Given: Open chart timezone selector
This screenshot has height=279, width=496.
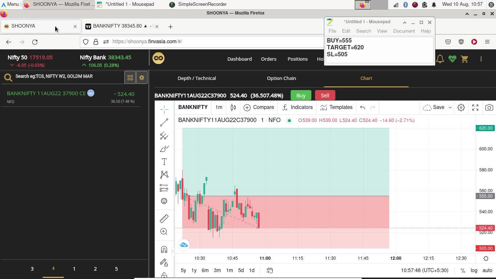Looking at the screenshot, I should pyautogui.click(x=425, y=270).
